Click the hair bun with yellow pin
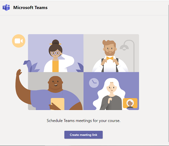 (x=55, y=43)
